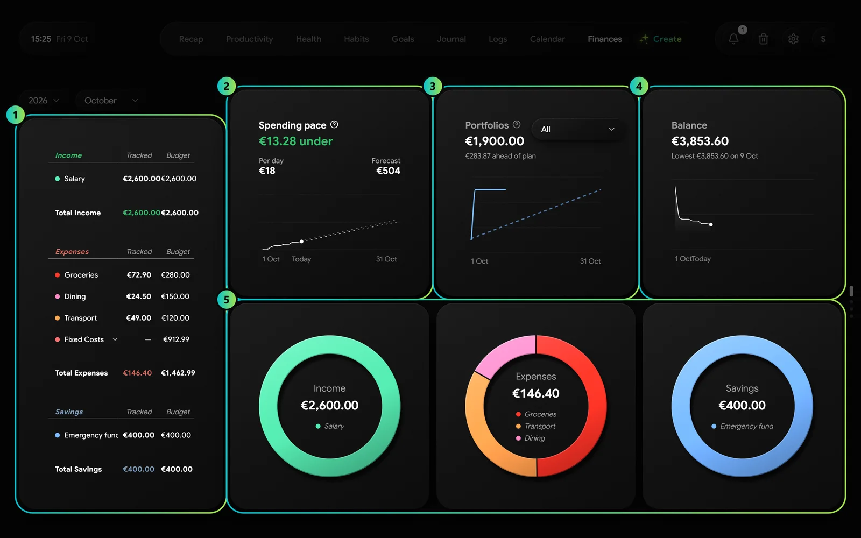Click the Balance chart end point marker
The image size is (861, 538).
(x=711, y=224)
